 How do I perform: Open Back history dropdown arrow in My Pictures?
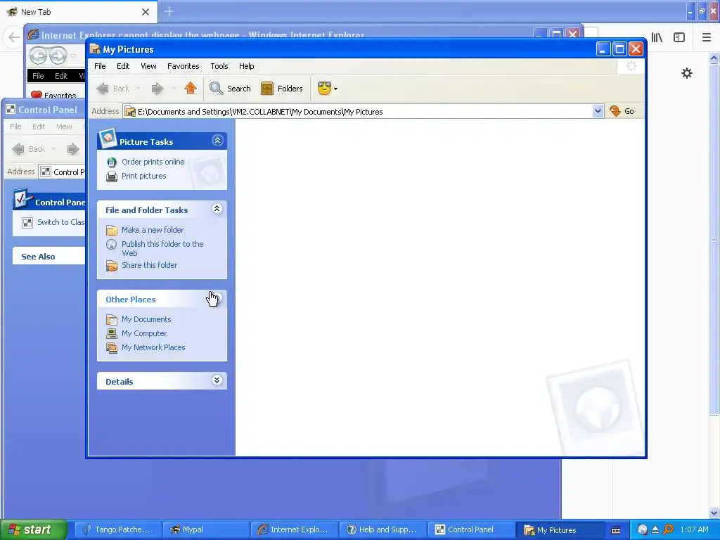pos(138,89)
